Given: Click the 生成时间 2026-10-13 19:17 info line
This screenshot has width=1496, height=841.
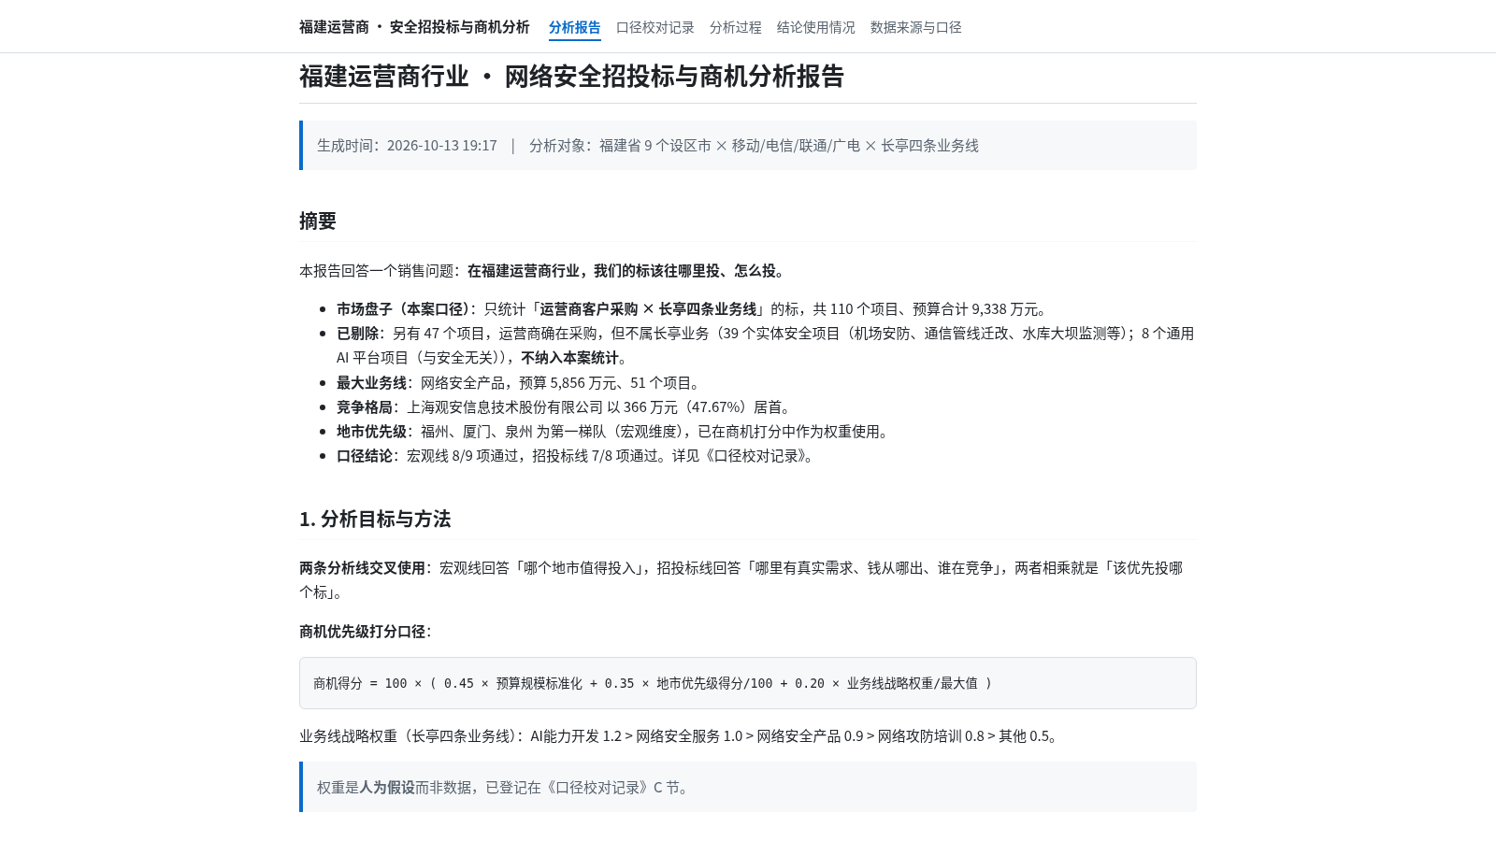Looking at the screenshot, I should click(x=748, y=146).
